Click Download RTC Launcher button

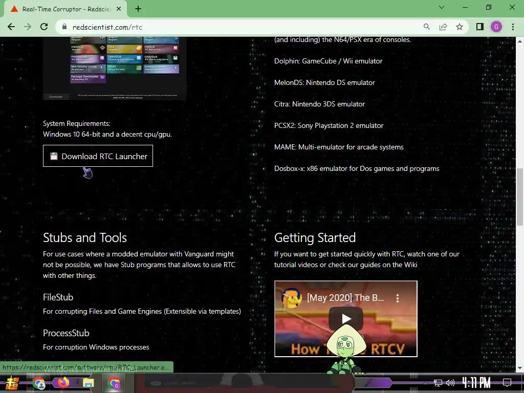pos(98,156)
